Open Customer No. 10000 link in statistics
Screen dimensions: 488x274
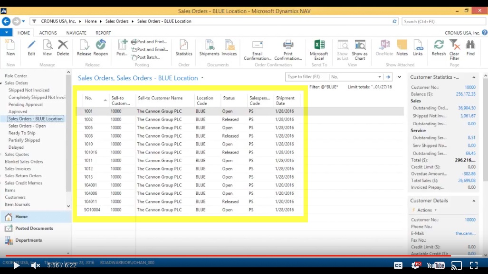(x=470, y=87)
